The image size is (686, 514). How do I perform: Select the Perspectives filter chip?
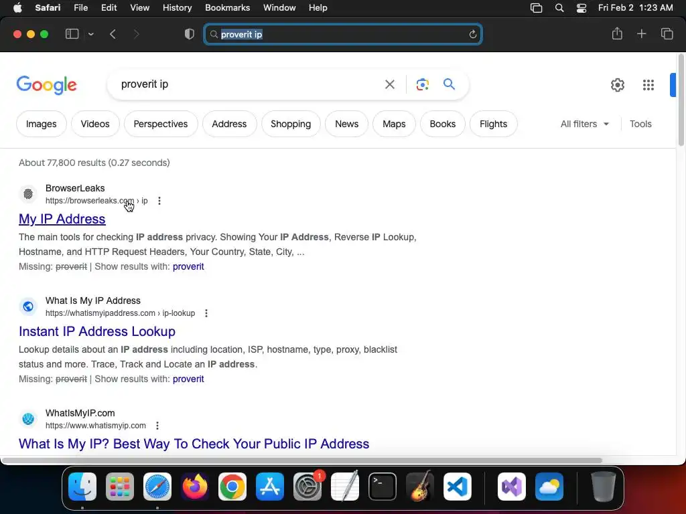coord(161,124)
